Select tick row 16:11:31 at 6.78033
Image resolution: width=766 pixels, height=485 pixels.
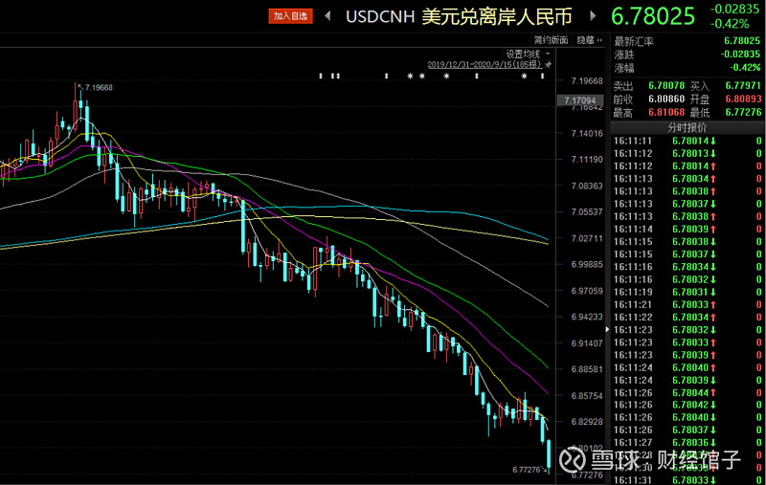[x=687, y=480]
